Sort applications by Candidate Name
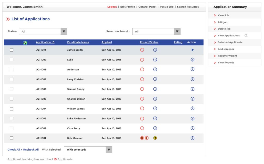This screenshot has height=164, width=264. point(78,42)
